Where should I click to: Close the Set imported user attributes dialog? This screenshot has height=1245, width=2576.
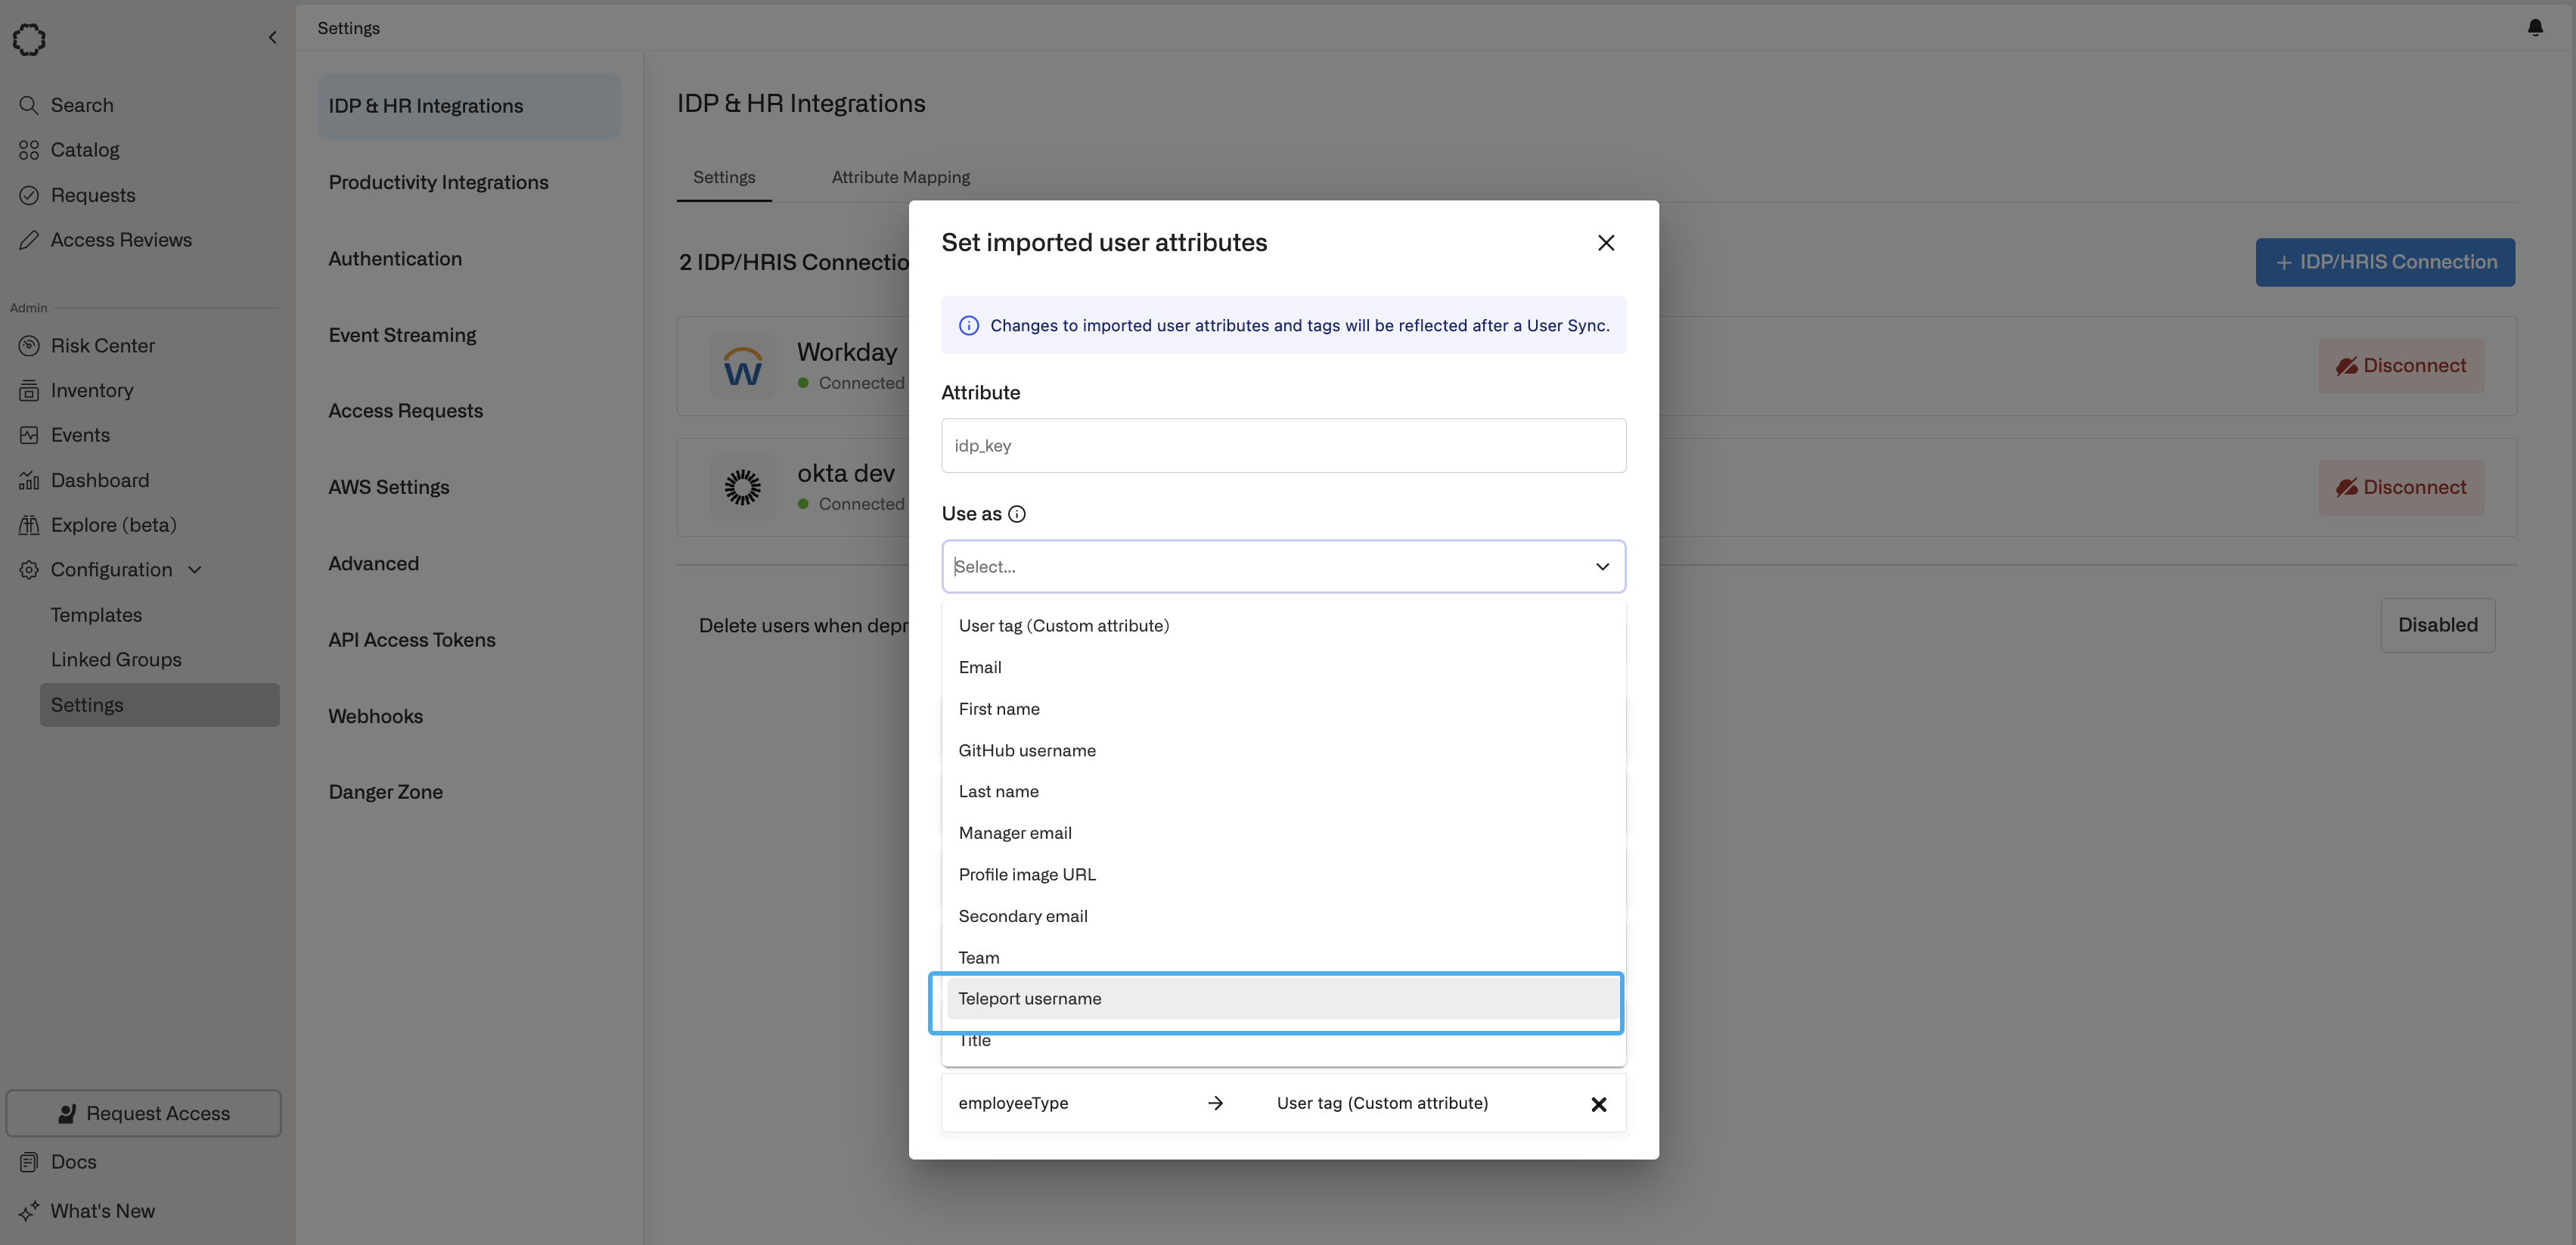tap(1605, 243)
